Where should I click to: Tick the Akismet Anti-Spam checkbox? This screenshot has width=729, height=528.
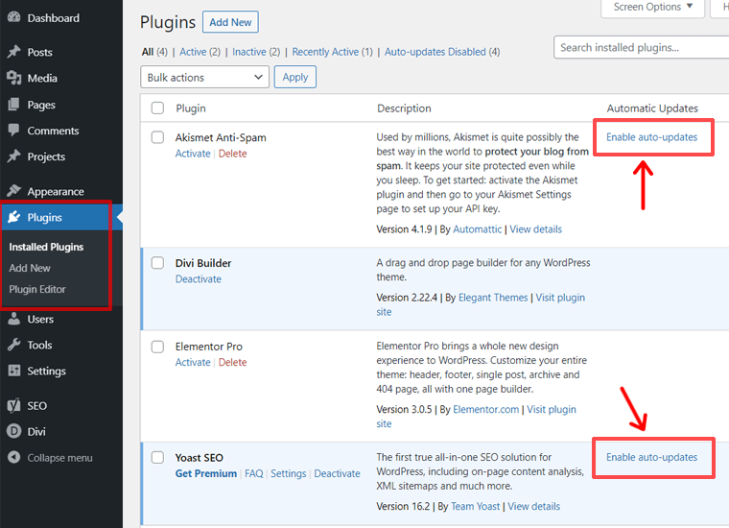click(x=158, y=137)
